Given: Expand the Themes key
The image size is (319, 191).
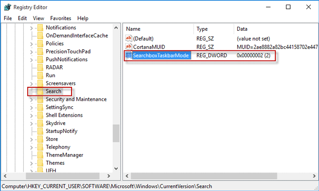Looking at the screenshot, I should click(31, 163).
